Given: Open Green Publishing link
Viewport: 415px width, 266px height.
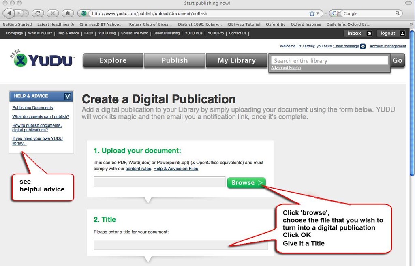Looking at the screenshot, I should coord(167,33).
